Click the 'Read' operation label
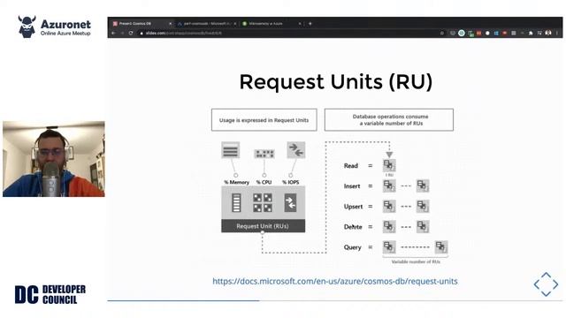Viewport: 566px width, 318px height. click(x=351, y=166)
